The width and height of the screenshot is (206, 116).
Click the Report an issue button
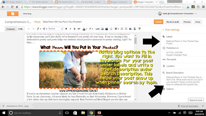tap(196, 100)
